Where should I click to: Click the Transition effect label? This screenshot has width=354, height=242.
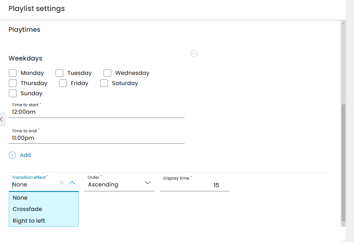(x=29, y=177)
